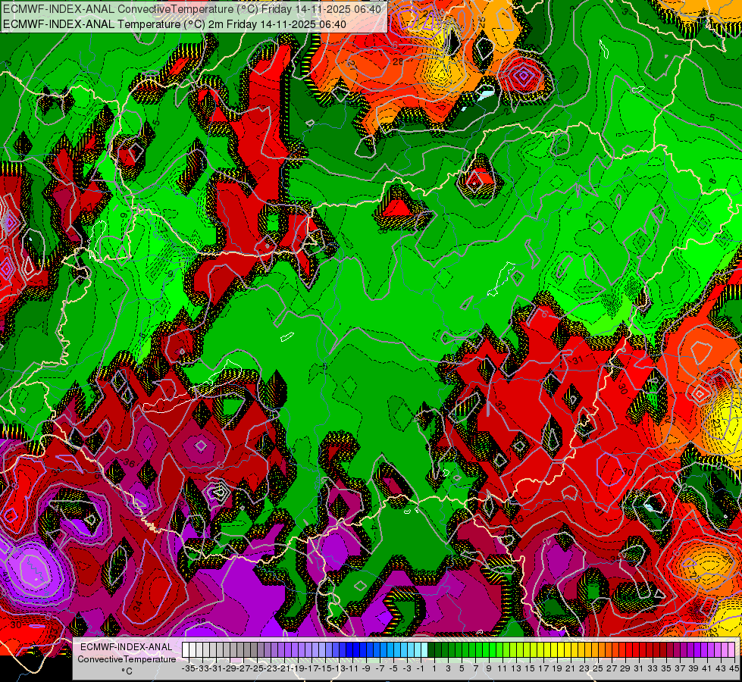Click the '38' contour label in purple area
This screenshot has width=742, height=682.
click(x=201, y=621)
